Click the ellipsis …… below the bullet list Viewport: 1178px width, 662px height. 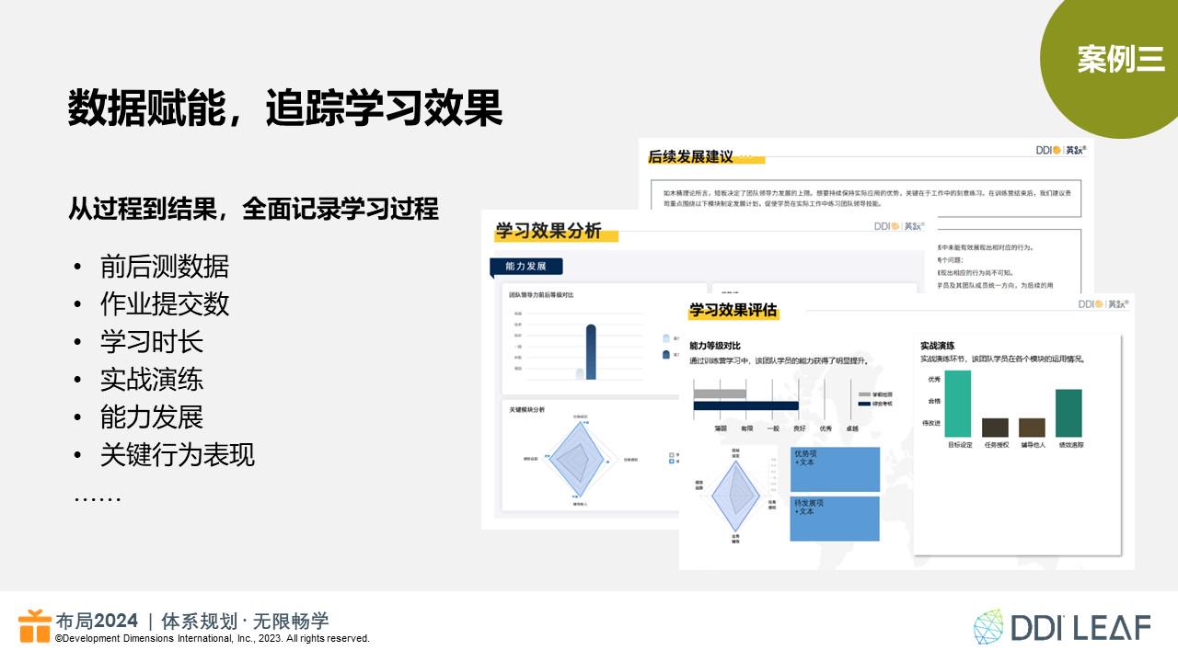(98, 496)
